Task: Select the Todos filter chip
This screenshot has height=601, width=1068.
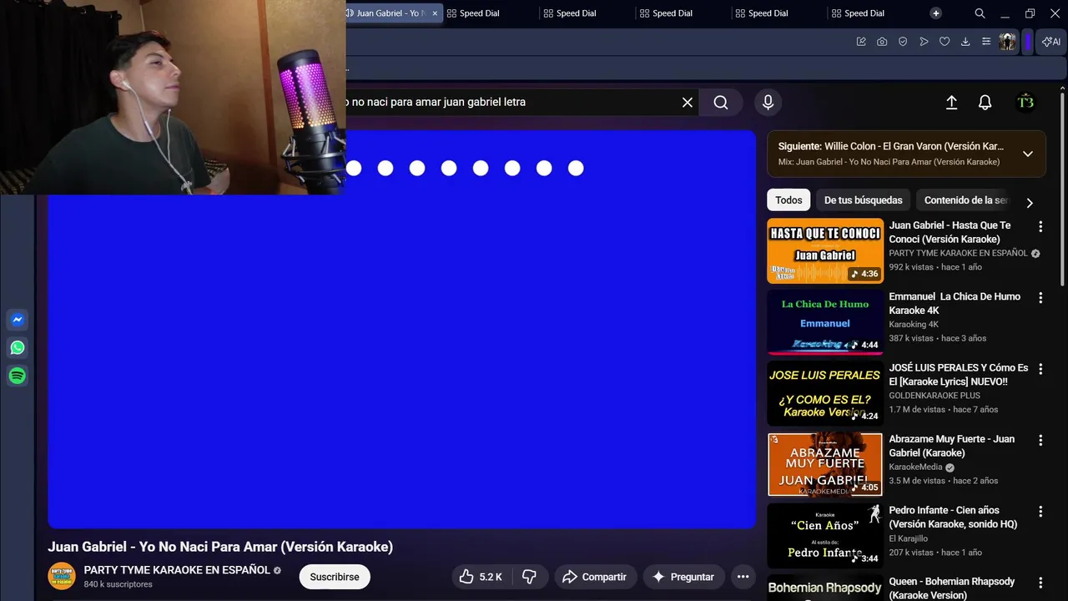Action: (788, 200)
